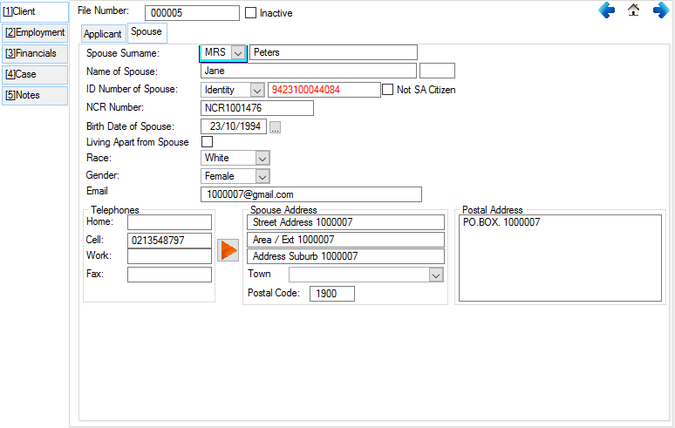This screenshot has height=428, width=675.
Task: Open the birth date picker ellipsis button
Action: click(x=275, y=127)
